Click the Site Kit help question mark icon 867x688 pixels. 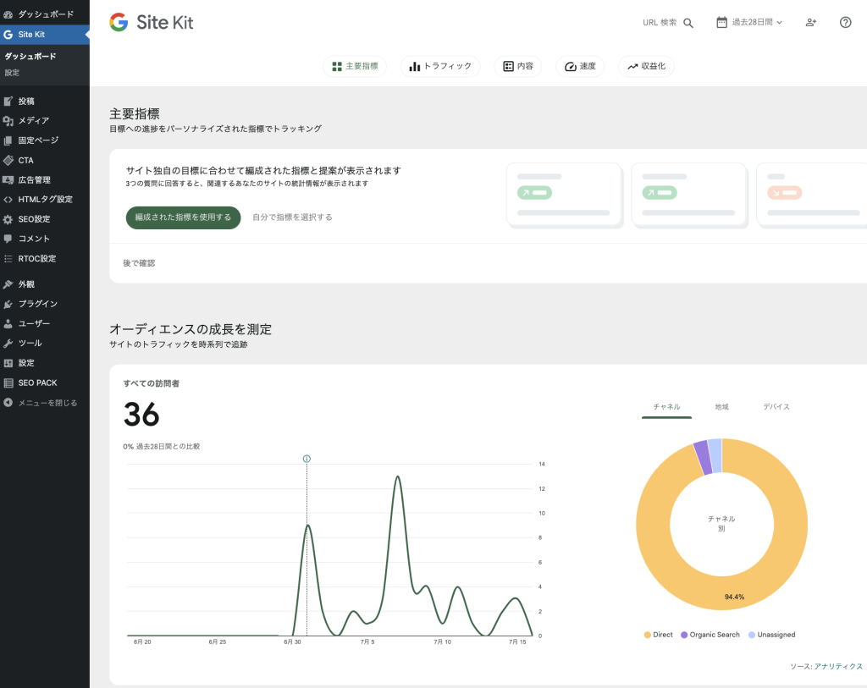(x=844, y=23)
